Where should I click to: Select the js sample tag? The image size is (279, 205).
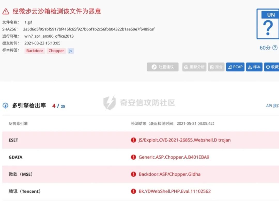coord(71,51)
